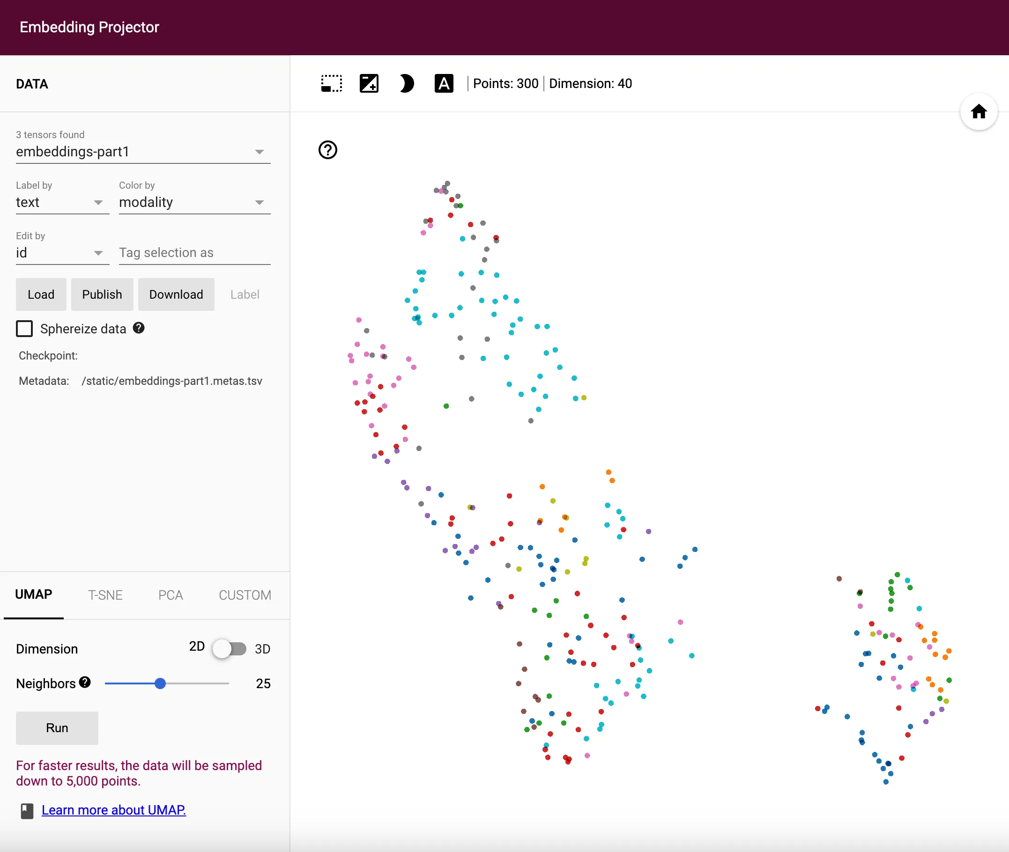
Task: Click the Tag selection as input field
Action: click(x=194, y=253)
